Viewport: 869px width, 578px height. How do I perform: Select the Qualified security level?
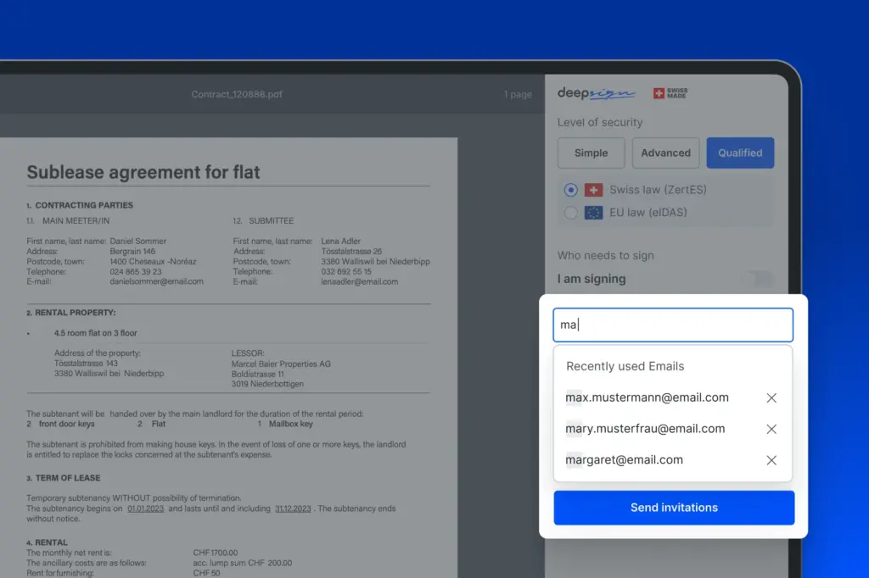click(740, 153)
